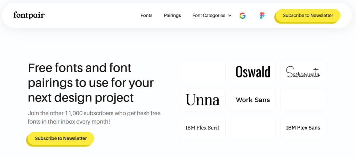This screenshot has width=356, height=158.
Task: Open the Font Categories menu
Action: [212, 15]
